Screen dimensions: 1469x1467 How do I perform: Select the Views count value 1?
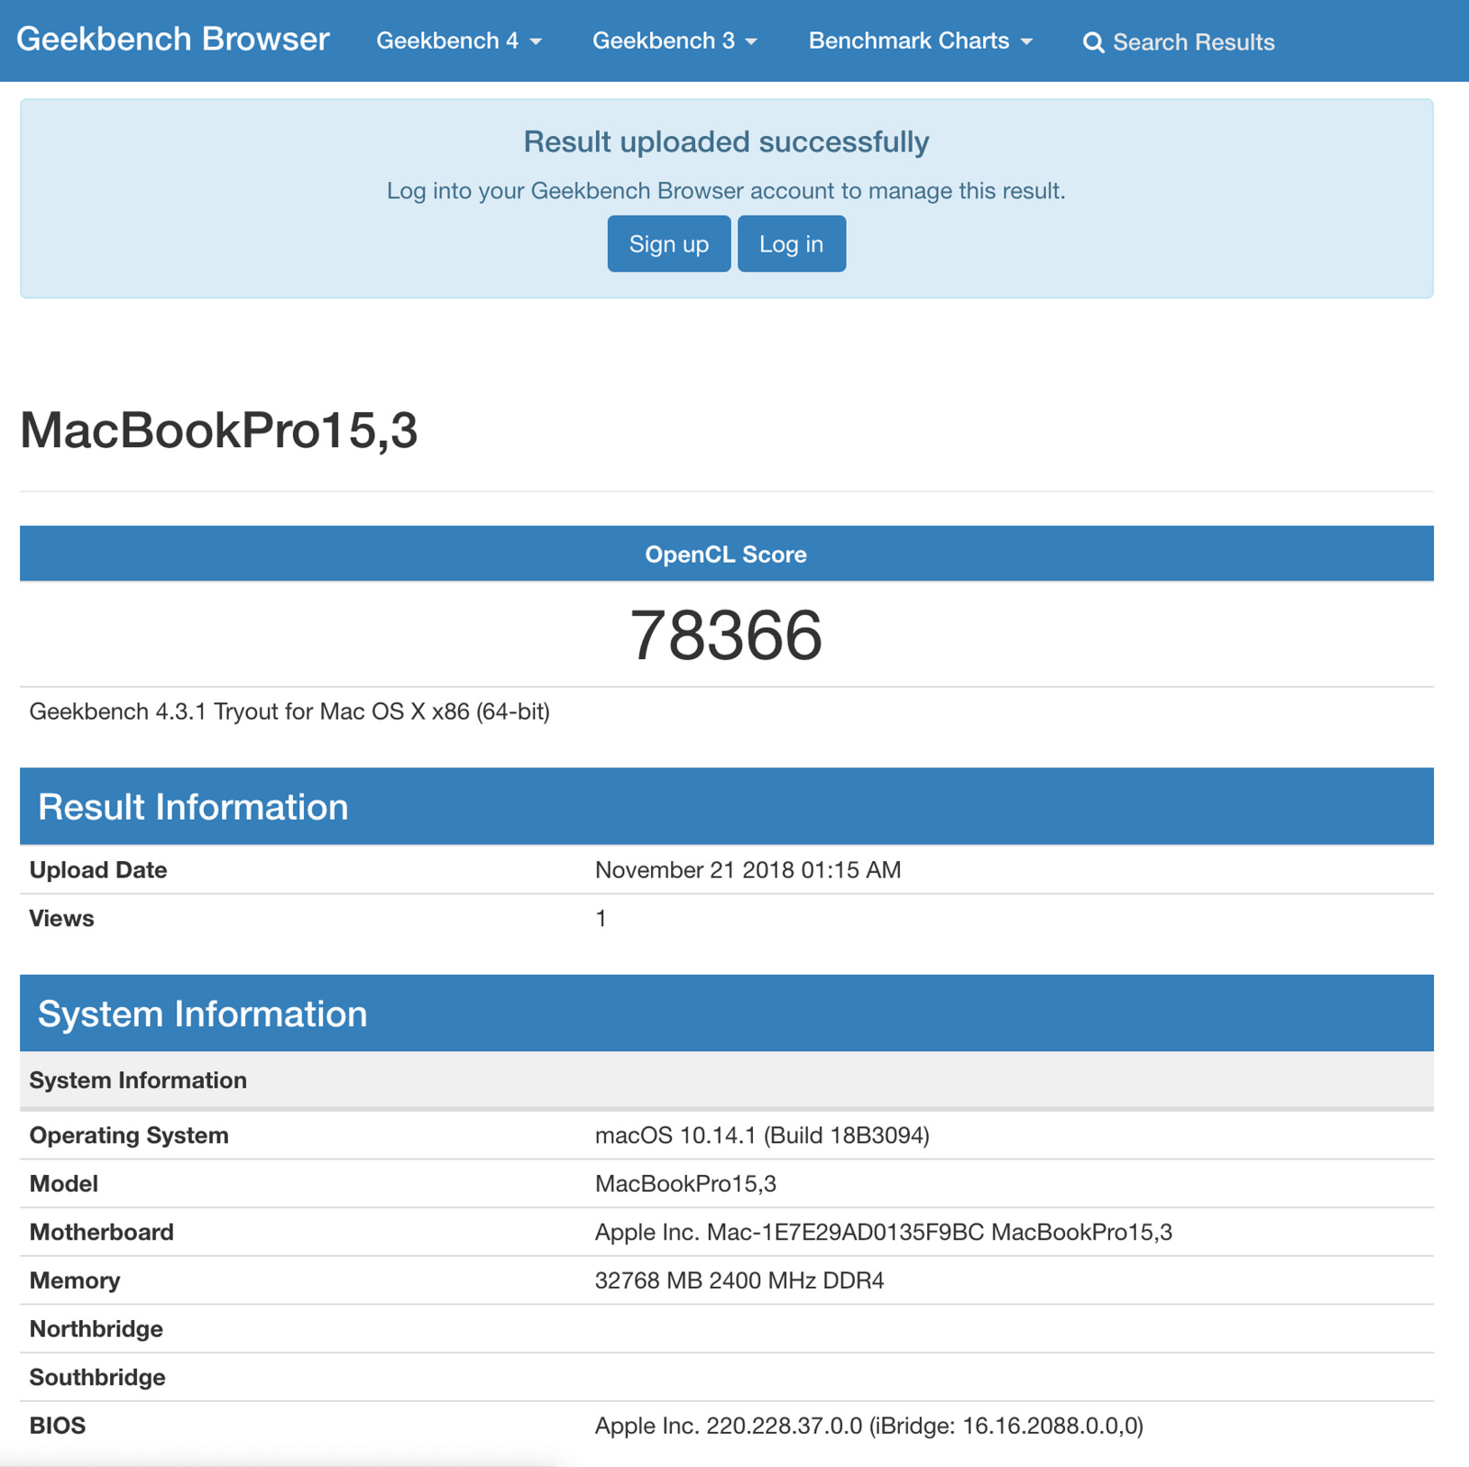coord(600,918)
